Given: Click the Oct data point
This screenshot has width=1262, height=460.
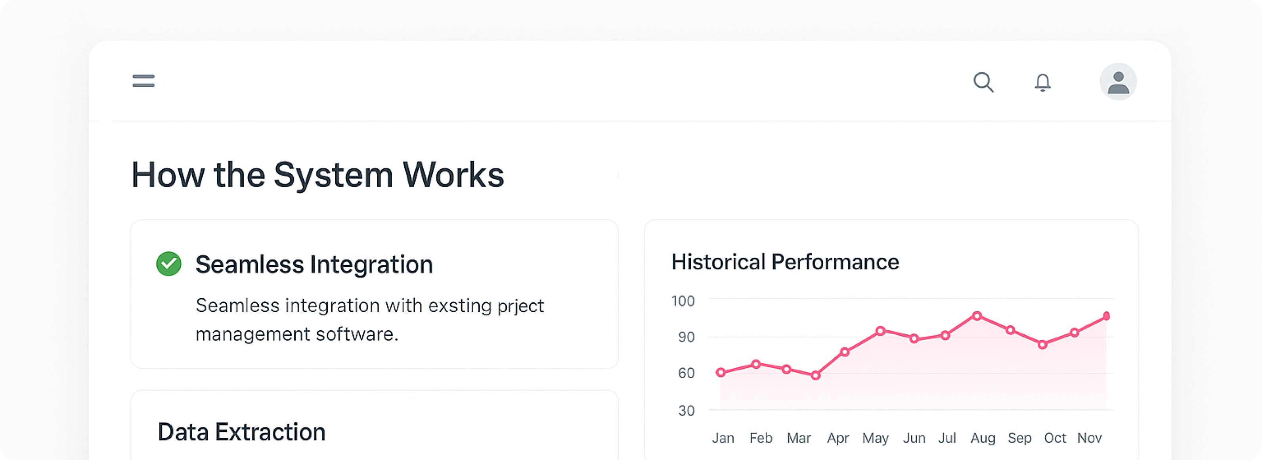Looking at the screenshot, I should (x=1042, y=344).
